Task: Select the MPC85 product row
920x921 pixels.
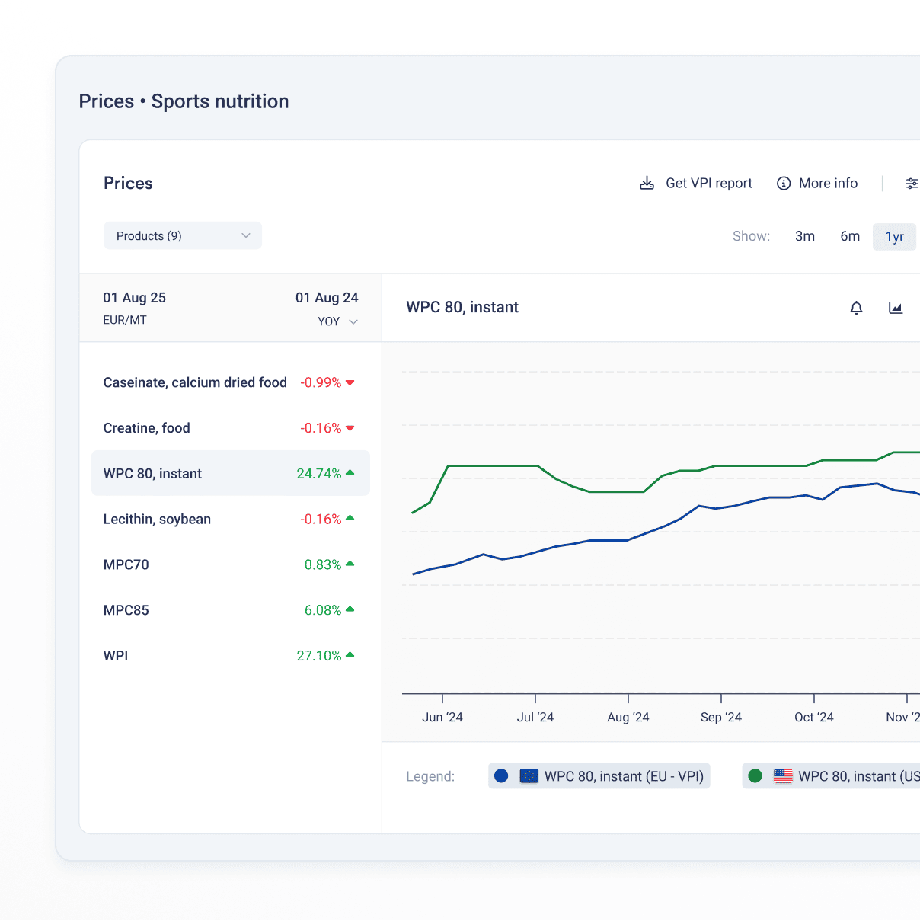Action: click(x=126, y=610)
